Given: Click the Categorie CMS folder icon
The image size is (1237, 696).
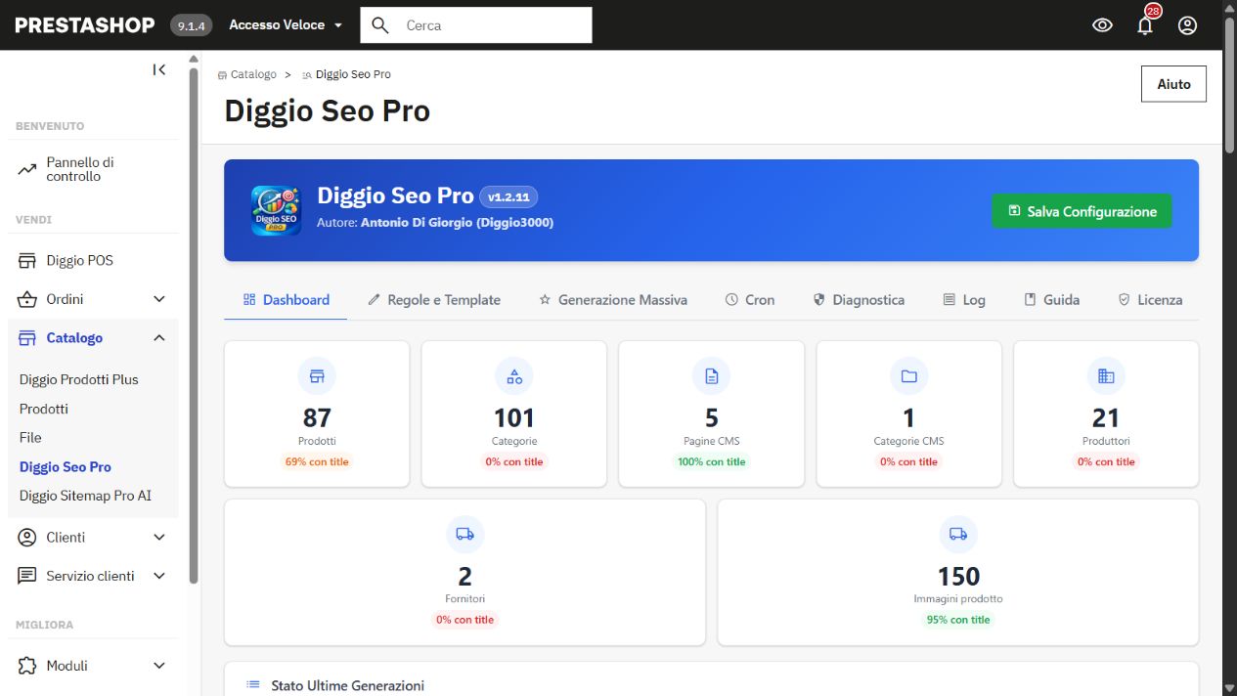Looking at the screenshot, I should [909, 376].
